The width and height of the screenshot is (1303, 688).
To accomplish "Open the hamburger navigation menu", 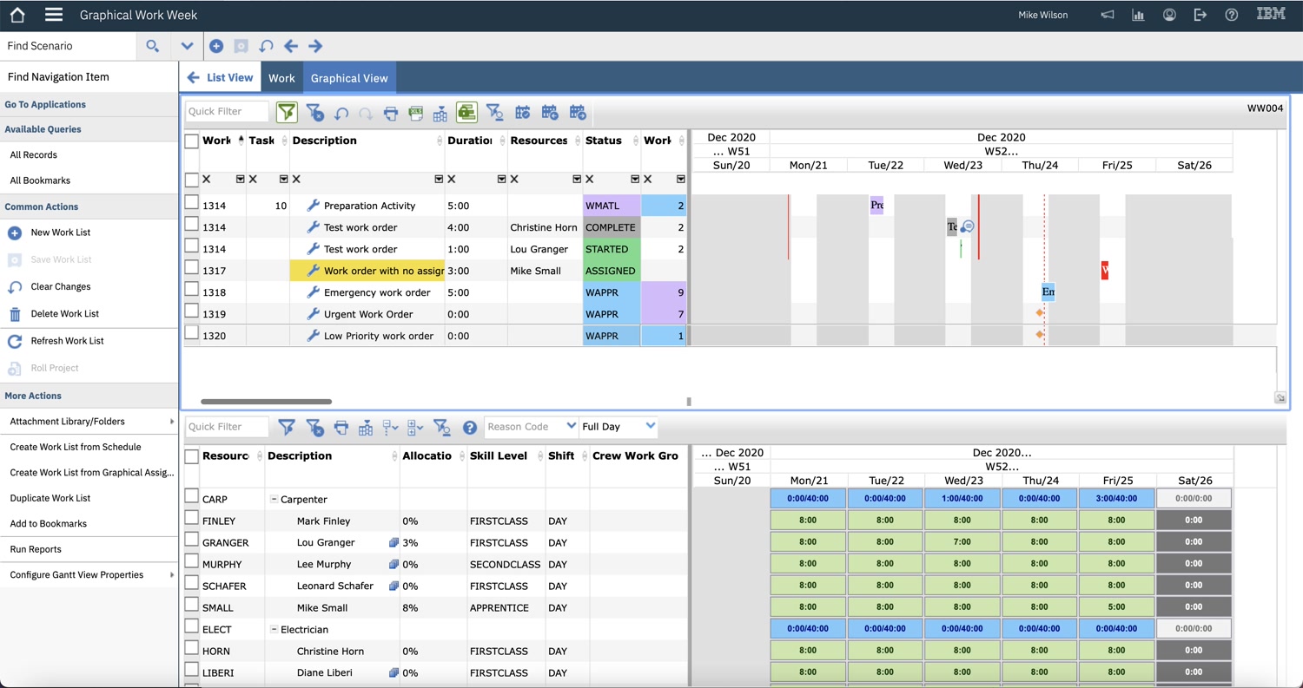I will coord(53,15).
